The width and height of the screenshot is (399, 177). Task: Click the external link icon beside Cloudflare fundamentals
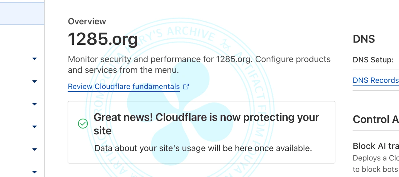pyautogui.click(x=186, y=86)
